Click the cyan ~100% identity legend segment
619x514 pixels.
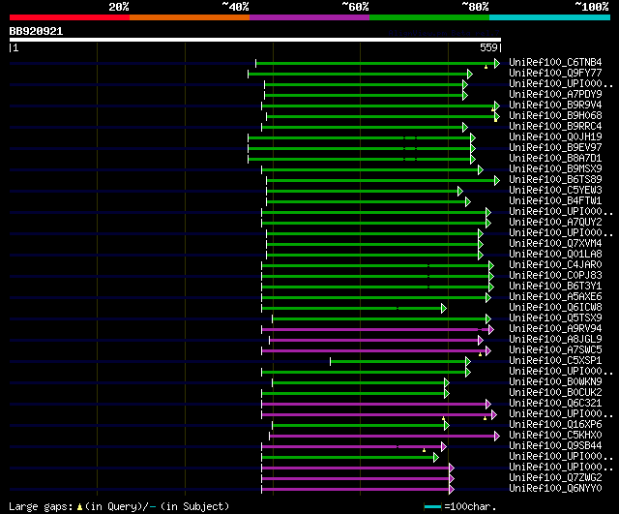(x=550, y=17)
